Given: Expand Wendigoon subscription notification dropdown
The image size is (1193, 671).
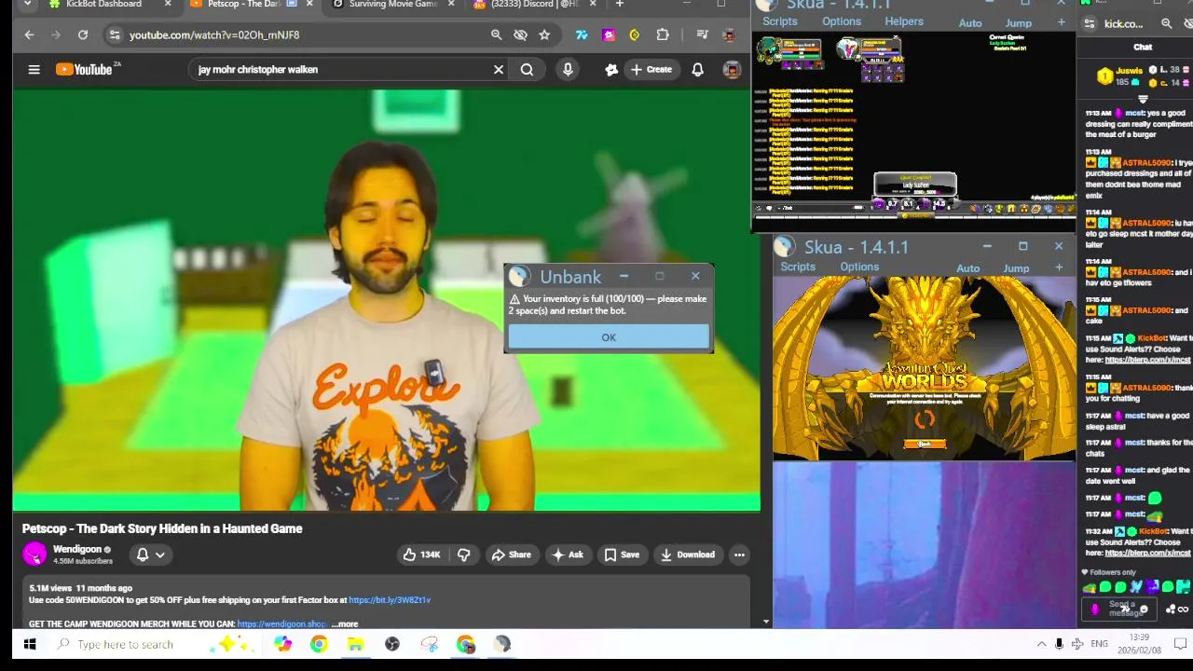Looking at the screenshot, I should [151, 555].
